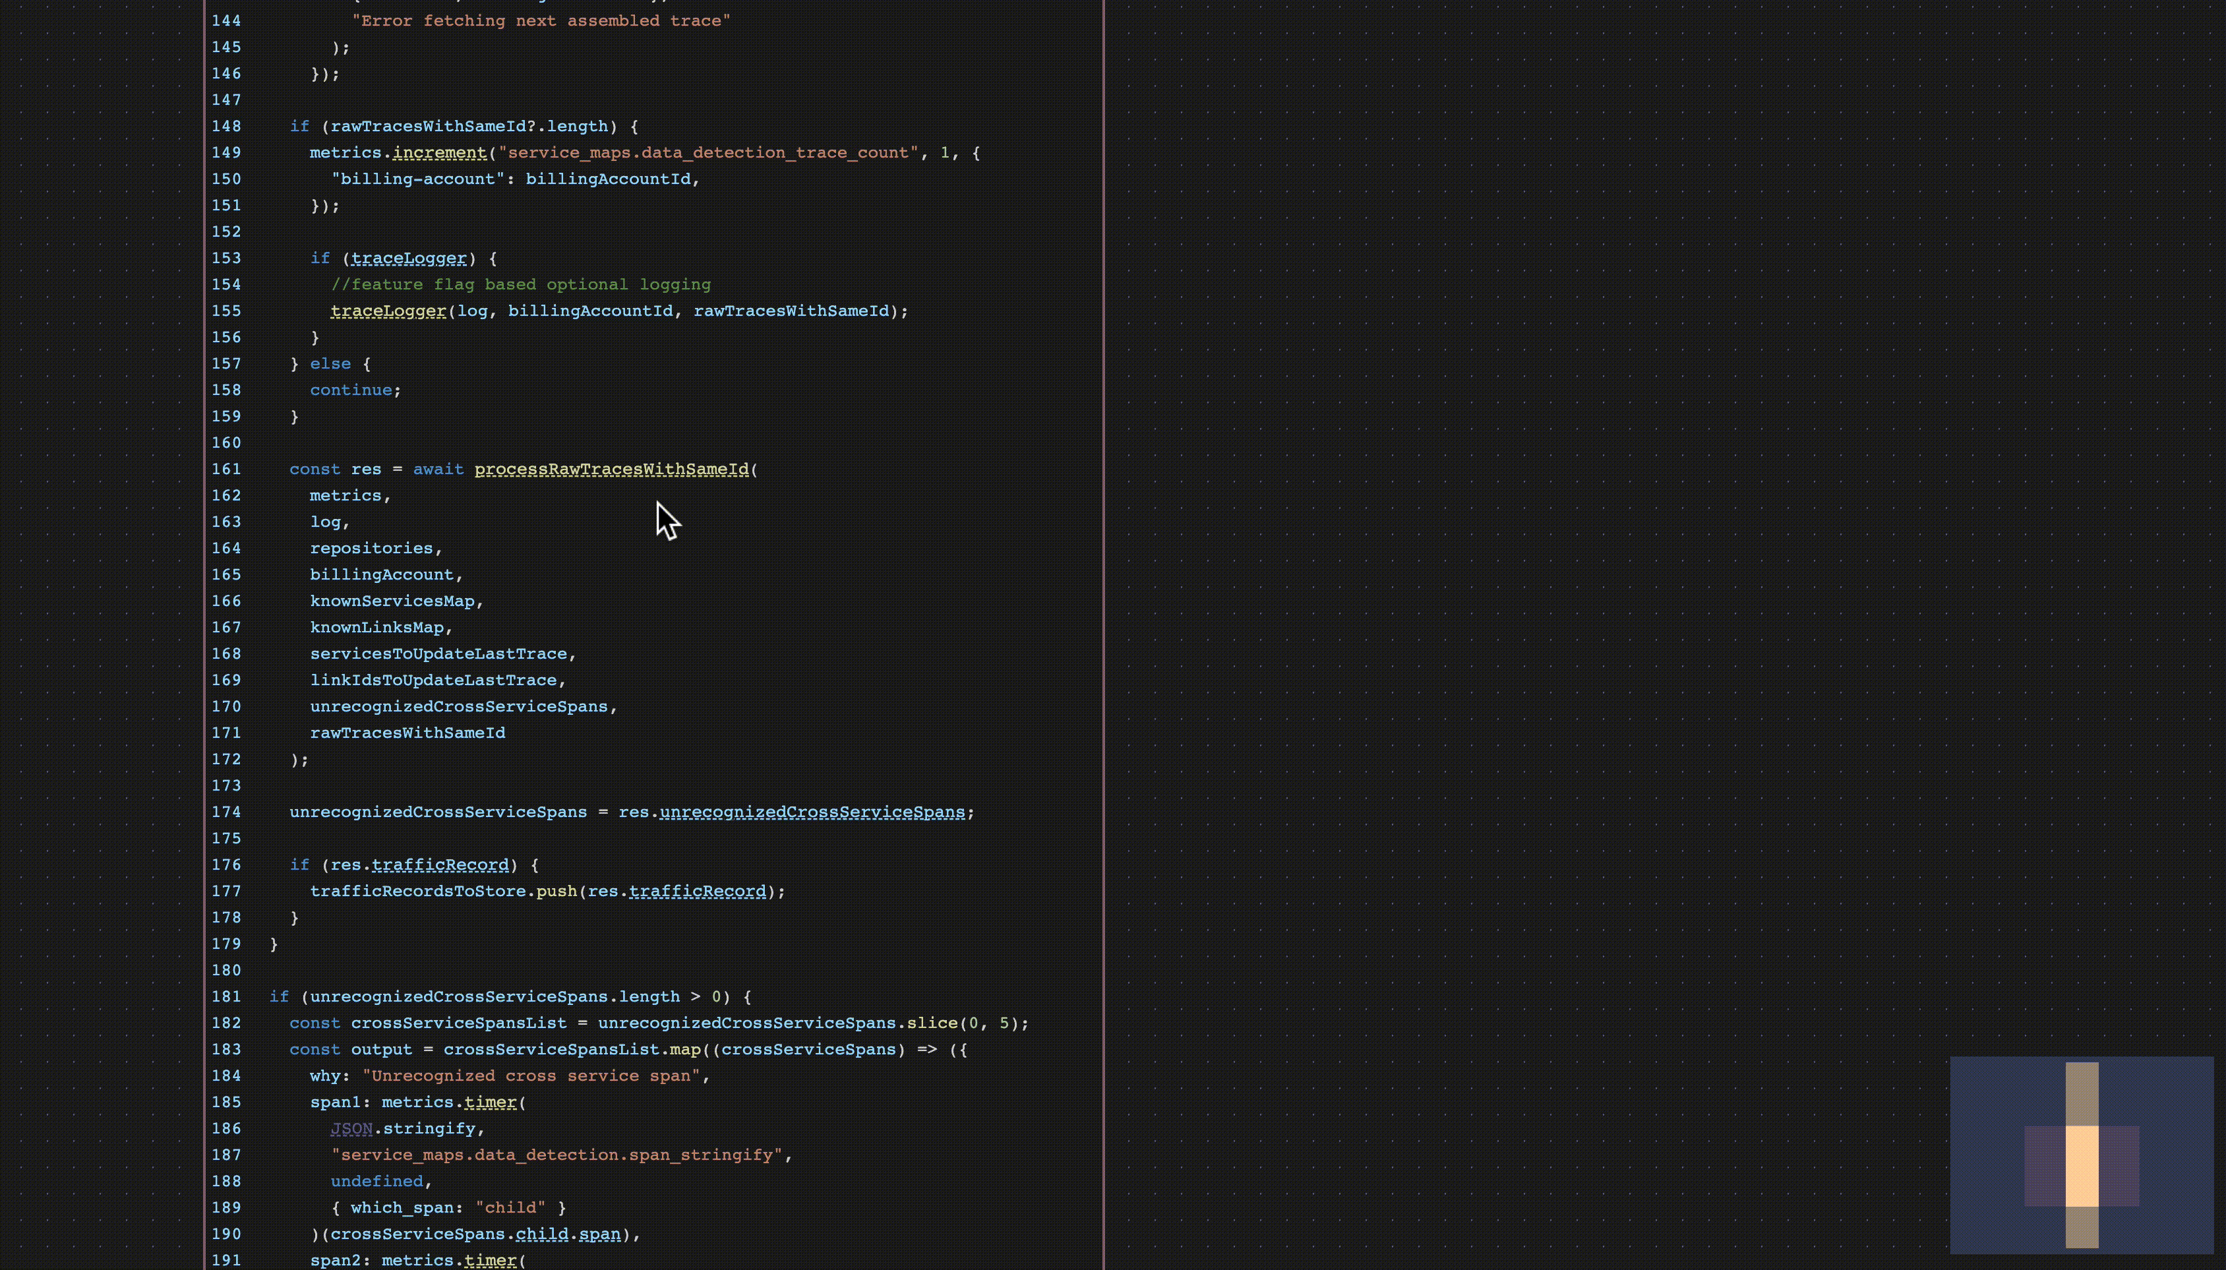This screenshot has height=1270, width=2226.
Task: Click the timer method on line 185
Action: pos(490,1102)
